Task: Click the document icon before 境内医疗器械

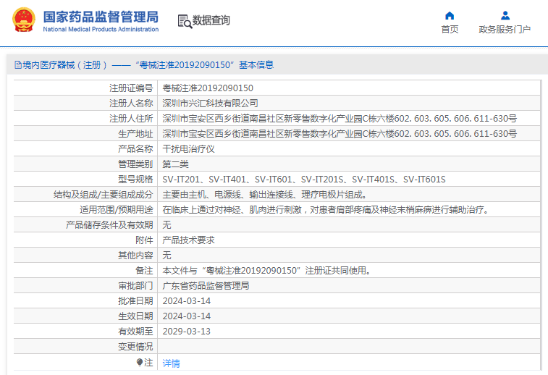Action: pyautogui.click(x=18, y=64)
